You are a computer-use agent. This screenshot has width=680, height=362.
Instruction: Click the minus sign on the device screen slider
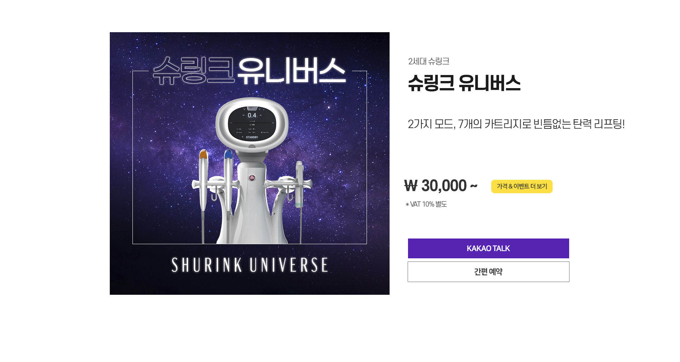click(231, 123)
